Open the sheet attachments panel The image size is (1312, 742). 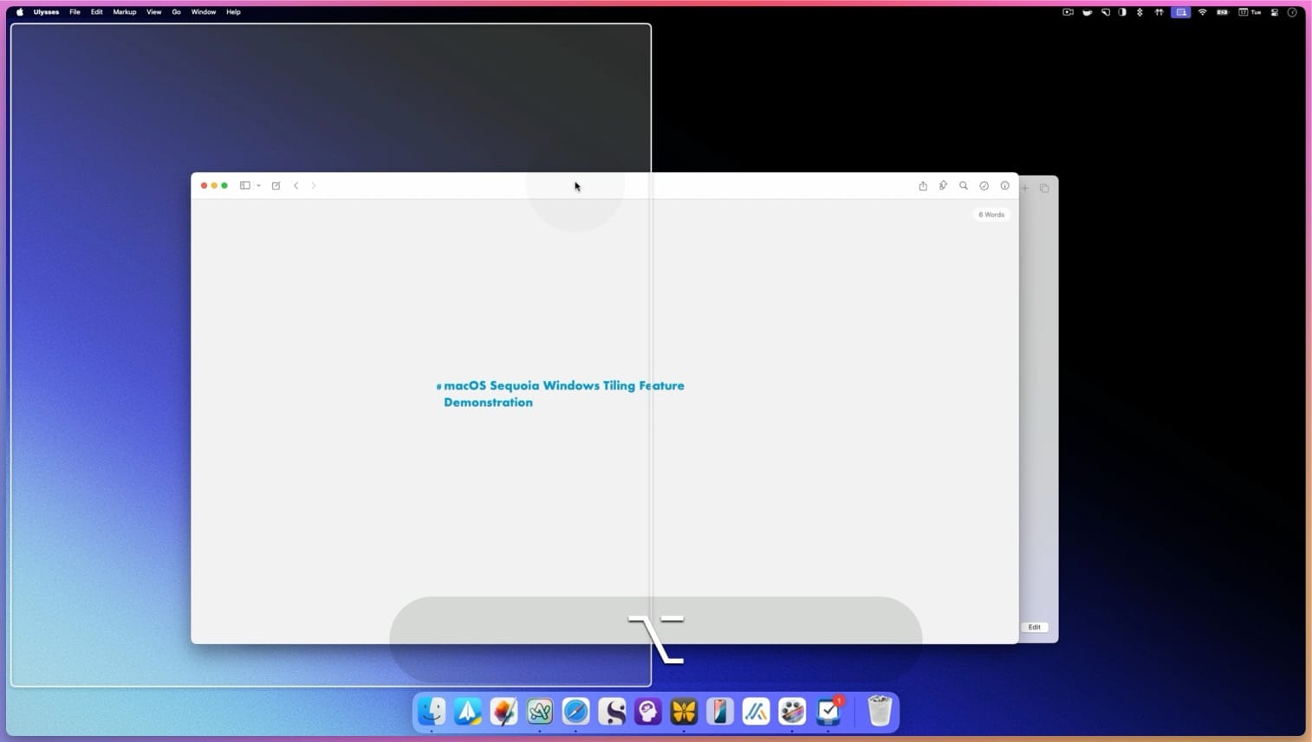click(x=942, y=185)
